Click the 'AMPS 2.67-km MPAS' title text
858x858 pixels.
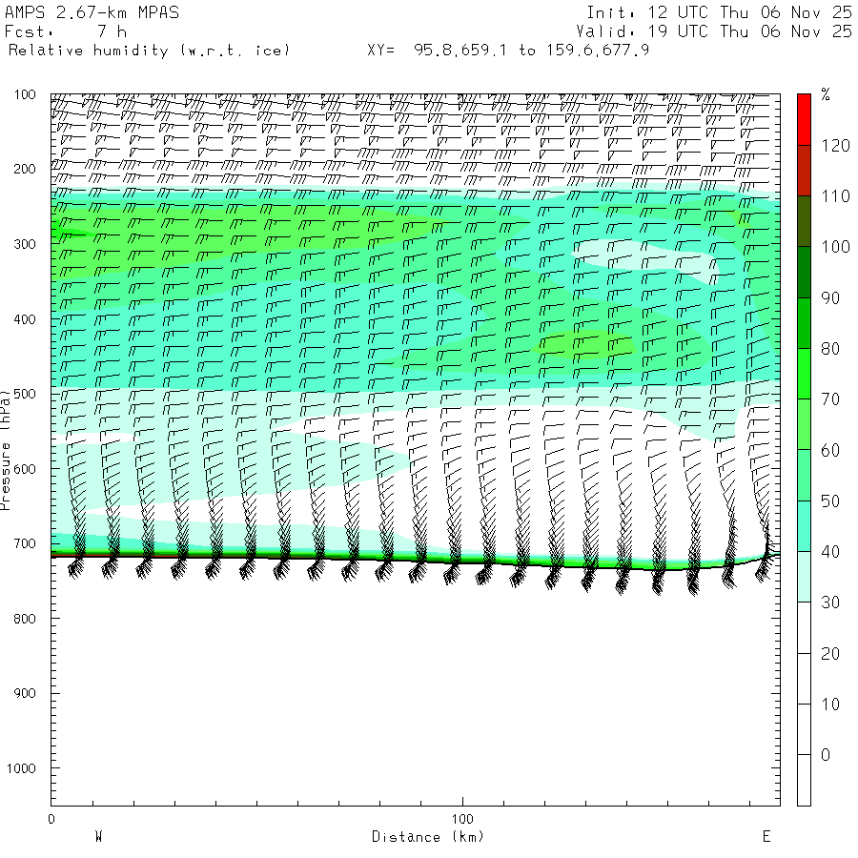[x=92, y=12]
